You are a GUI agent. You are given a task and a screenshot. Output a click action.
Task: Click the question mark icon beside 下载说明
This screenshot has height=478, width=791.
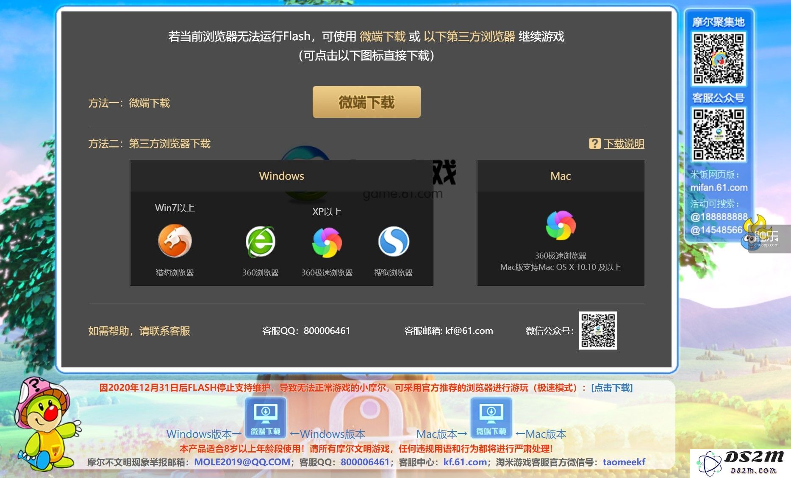(595, 144)
